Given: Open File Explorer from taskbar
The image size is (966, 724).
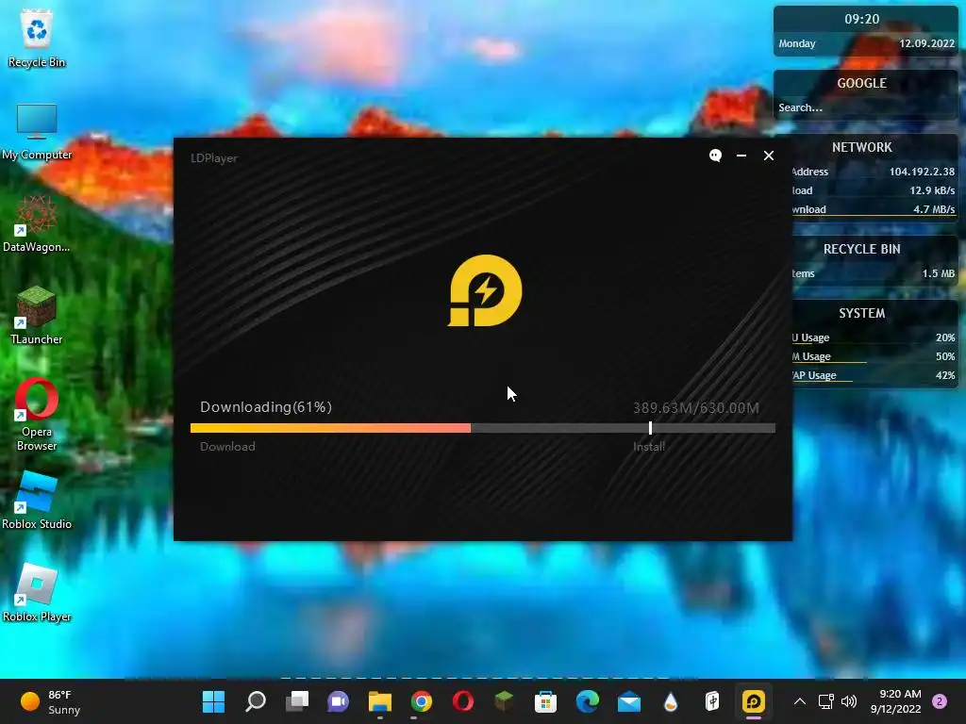Looking at the screenshot, I should tap(380, 701).
